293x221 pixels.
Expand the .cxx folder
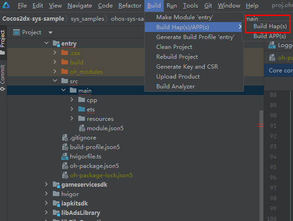pos(55,53)
